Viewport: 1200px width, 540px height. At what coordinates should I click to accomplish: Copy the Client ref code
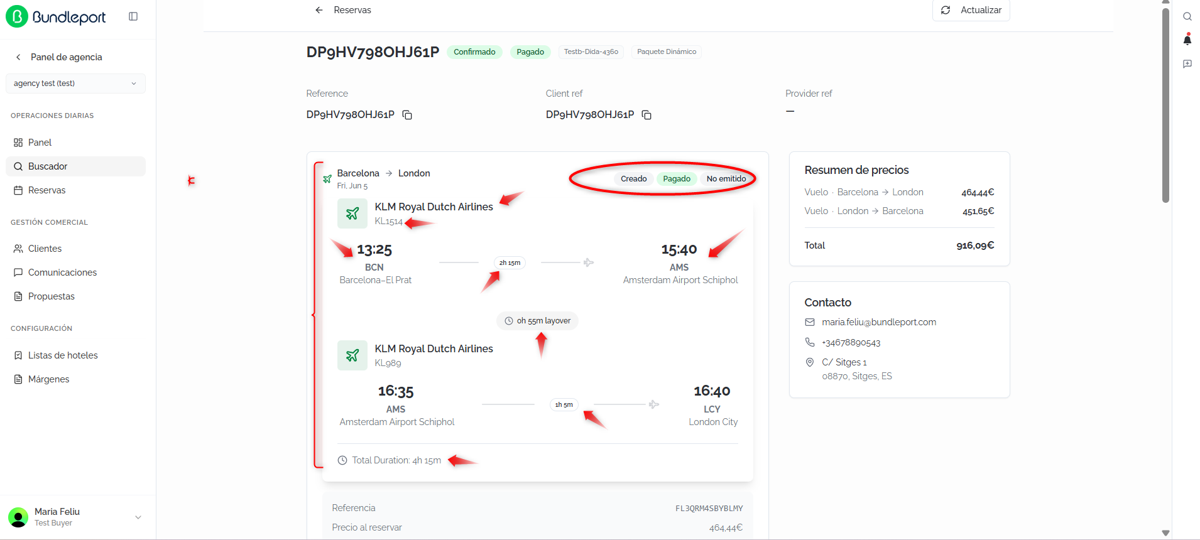(646, 115)
